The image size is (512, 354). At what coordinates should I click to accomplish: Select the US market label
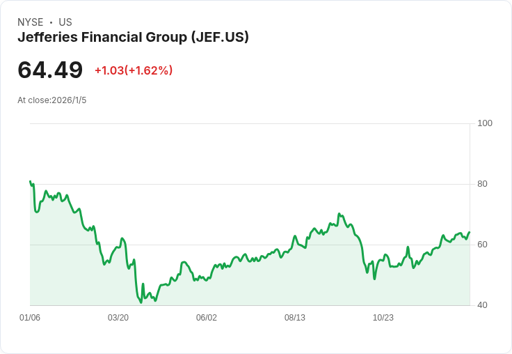click(65, 22)
